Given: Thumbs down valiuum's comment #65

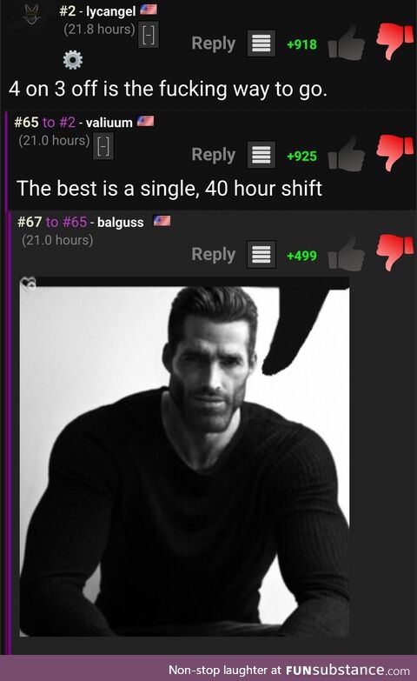Looking at the screenshot, I should pos(394,152).
